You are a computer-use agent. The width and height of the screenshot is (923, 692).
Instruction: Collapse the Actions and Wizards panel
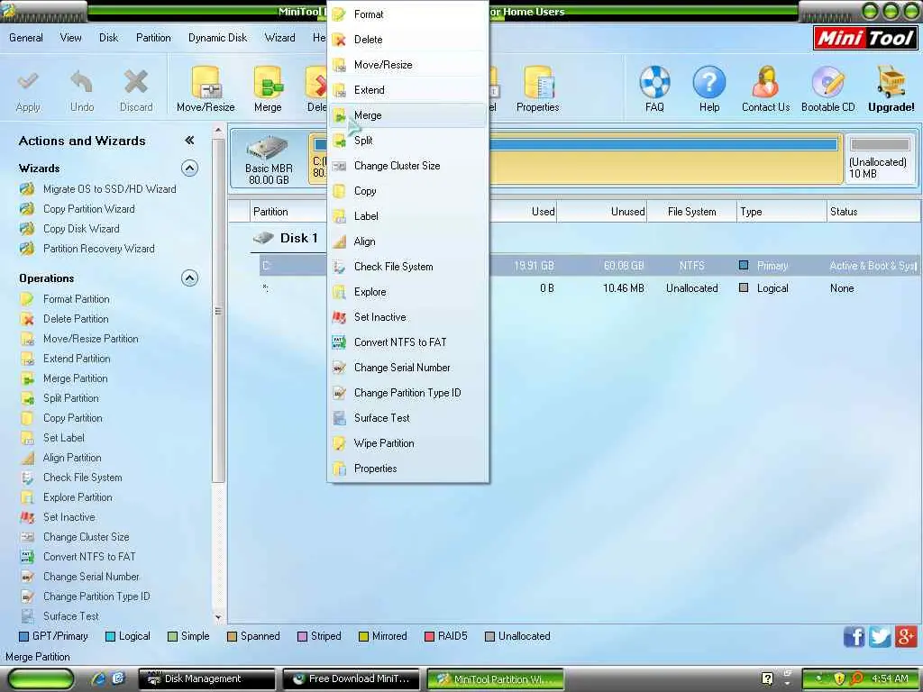pos(189,140)
